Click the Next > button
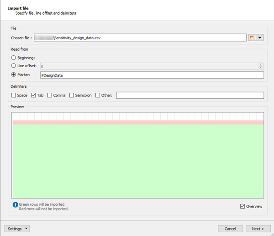The image size is (274, 236). click(258, 229)
